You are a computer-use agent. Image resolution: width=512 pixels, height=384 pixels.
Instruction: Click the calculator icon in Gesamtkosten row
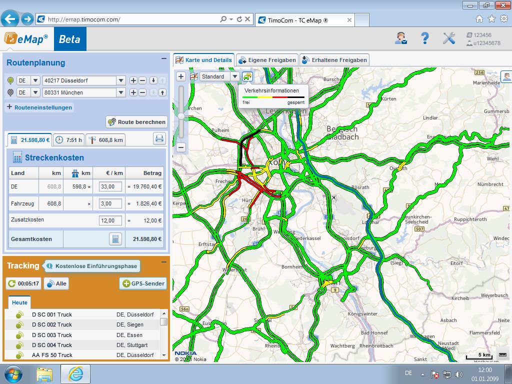tap(115, 239)
